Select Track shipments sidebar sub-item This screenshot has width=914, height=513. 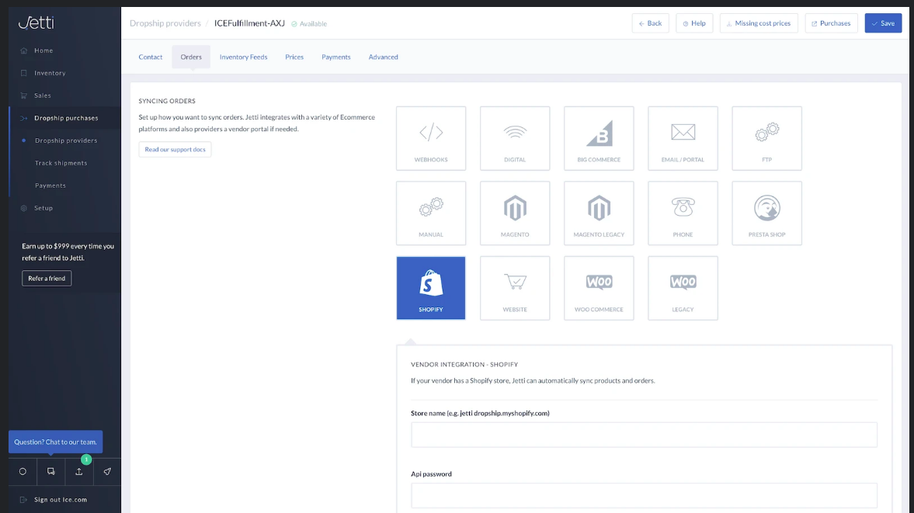pos(61,163)
